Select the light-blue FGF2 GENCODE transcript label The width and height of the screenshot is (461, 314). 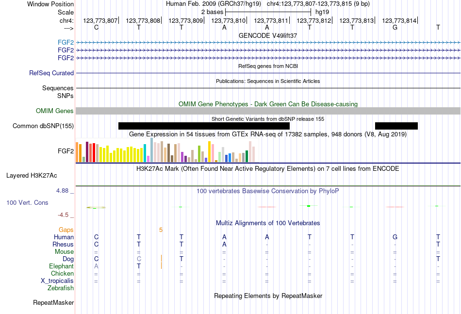(66, 42)
